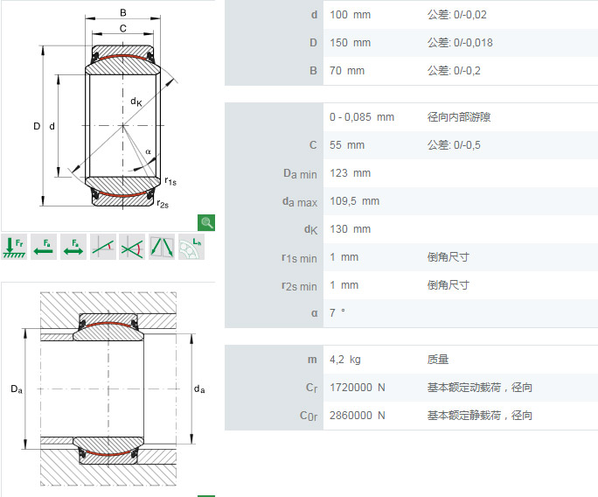Click the r1s min parameter label
This screenshot has width=598, height=497.
299,258
